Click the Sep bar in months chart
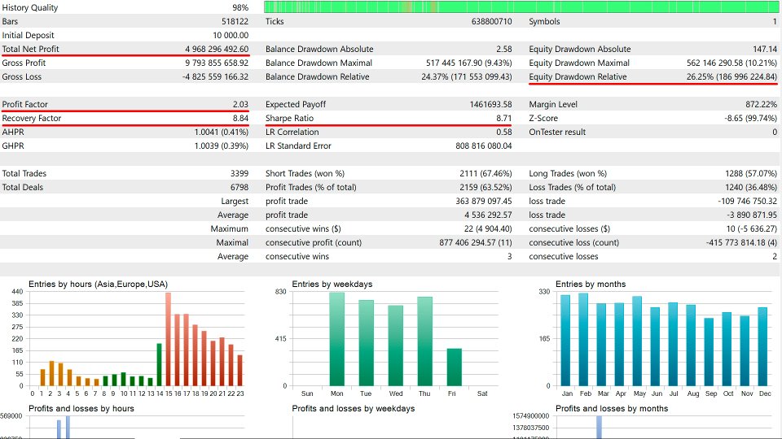This screenshot has width=782, height=439. pos(709,352)
